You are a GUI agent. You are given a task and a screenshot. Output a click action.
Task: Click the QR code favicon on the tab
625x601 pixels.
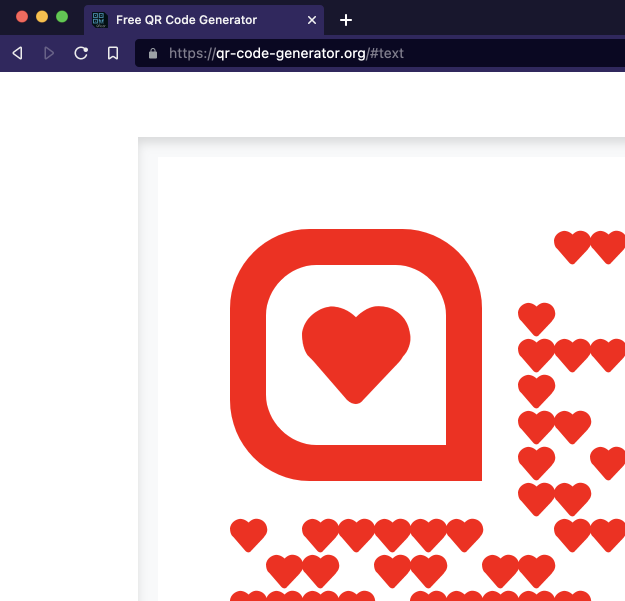pos(99,20)
